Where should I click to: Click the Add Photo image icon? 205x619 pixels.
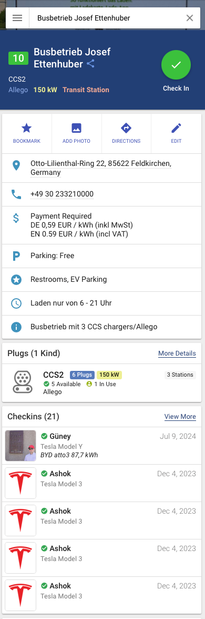(76, 128)
